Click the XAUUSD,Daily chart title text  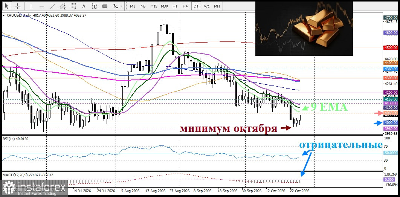pos(18,15)
